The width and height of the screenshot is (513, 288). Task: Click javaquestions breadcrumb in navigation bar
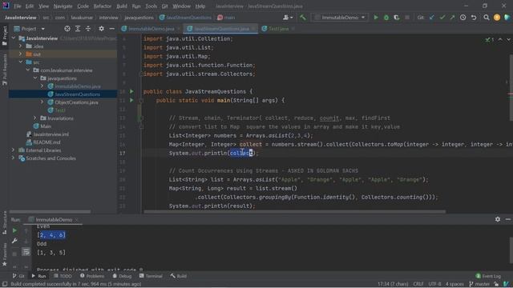pyautogui.click(x=139, y=18)
